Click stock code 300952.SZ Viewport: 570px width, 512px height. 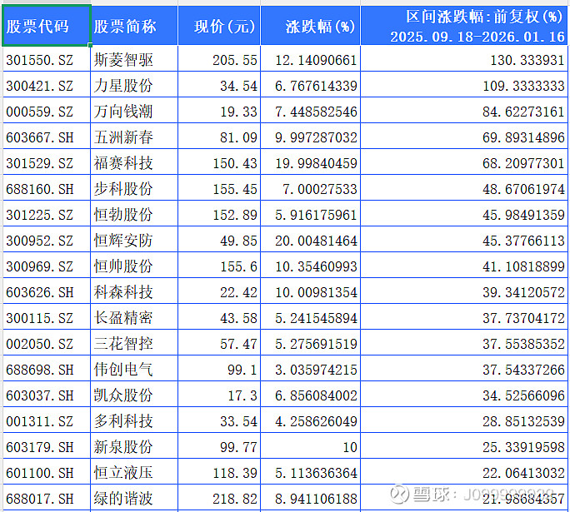click(x=40, y=241)
